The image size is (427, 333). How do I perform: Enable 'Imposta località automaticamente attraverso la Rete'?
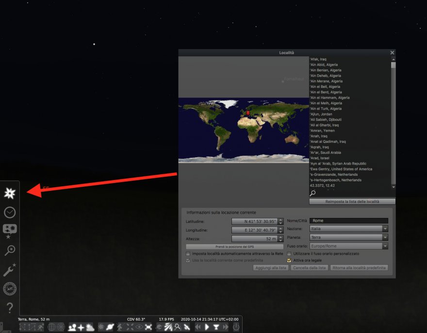coord(188,253)
